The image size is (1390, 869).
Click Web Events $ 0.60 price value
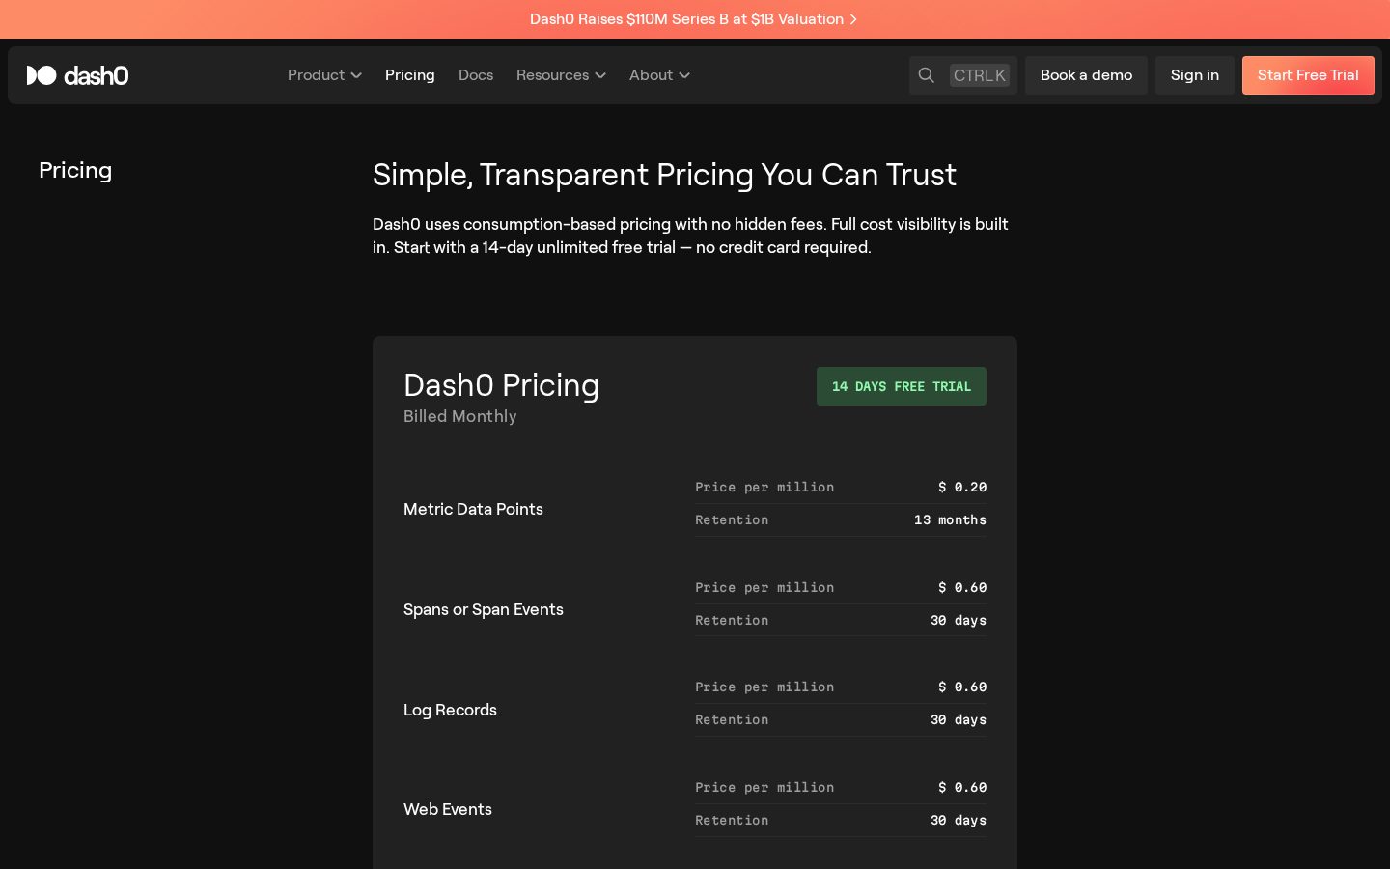[x=962, y=788]
